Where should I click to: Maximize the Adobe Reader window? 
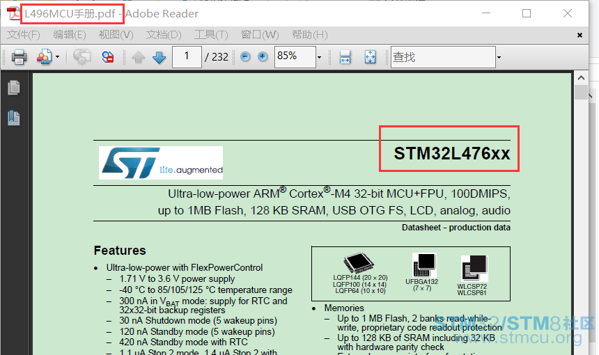pos(527,13)
